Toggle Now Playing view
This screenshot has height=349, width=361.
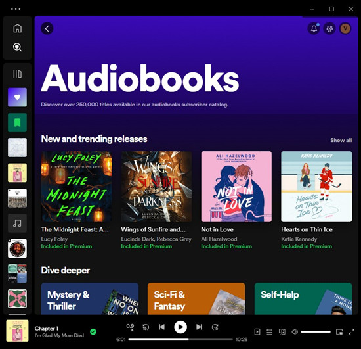click(x=257, y=332)
